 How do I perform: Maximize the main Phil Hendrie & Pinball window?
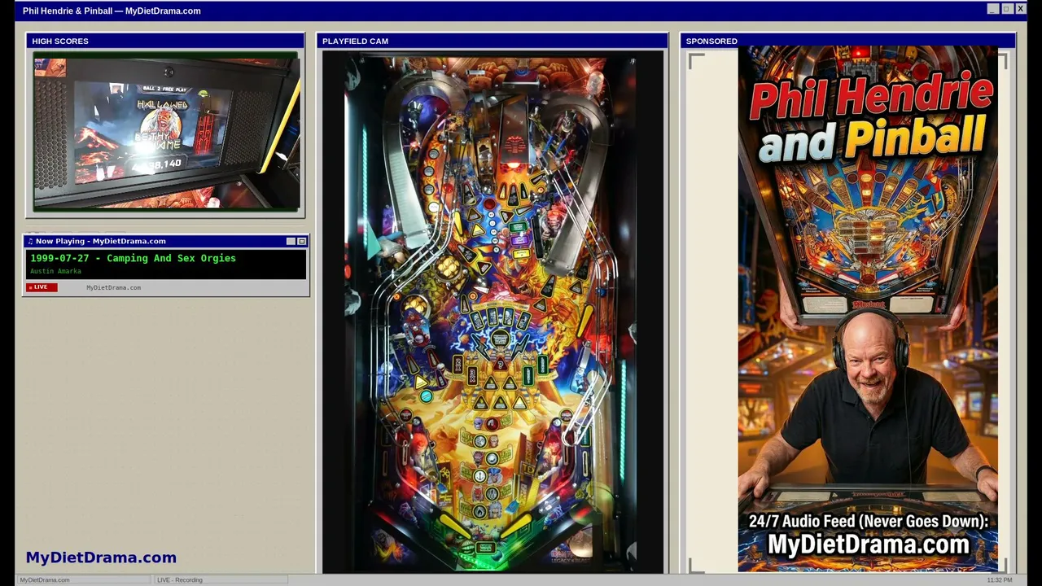(x=1006, y=9)
